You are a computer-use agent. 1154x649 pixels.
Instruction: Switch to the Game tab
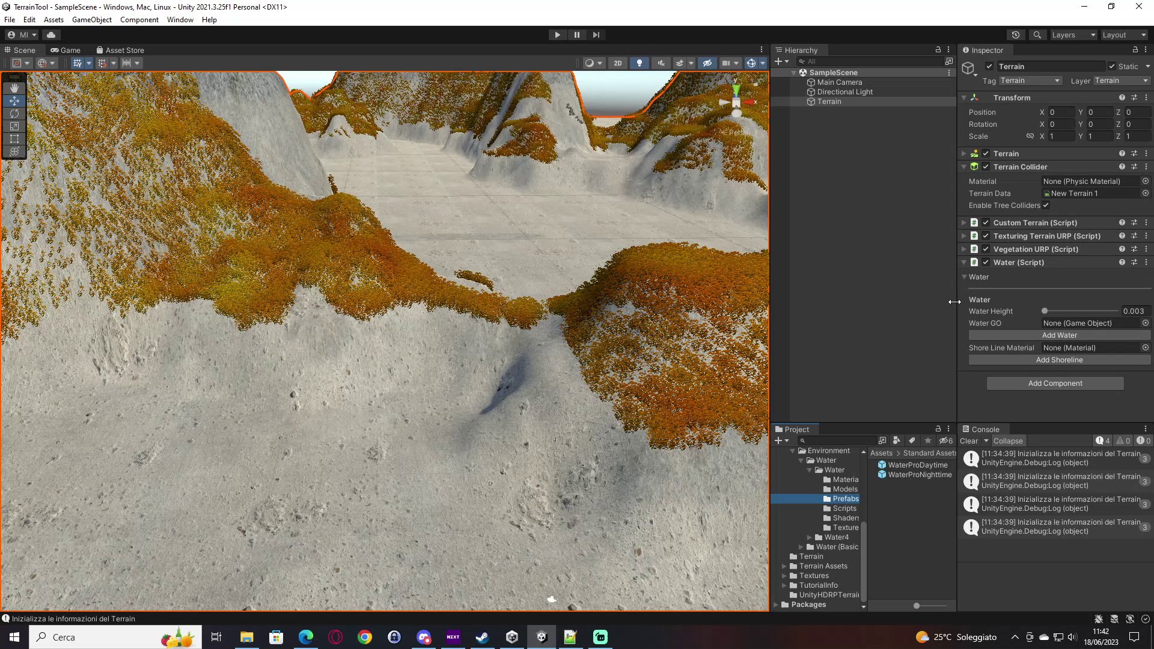point(66,50)
